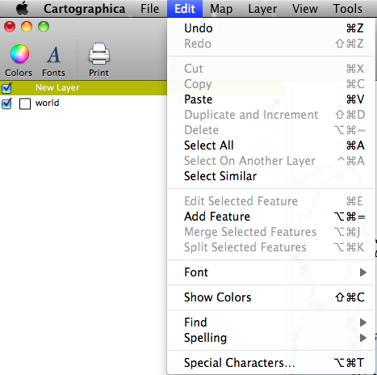Choose Undo from the Edit menu

[270, 28]
